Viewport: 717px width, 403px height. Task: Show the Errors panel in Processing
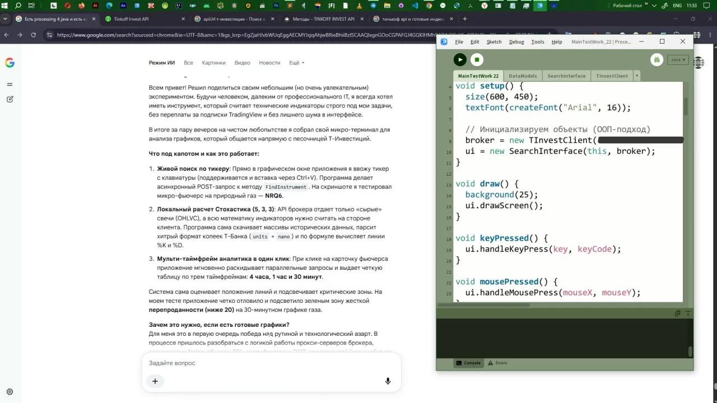tap(497, 363)
